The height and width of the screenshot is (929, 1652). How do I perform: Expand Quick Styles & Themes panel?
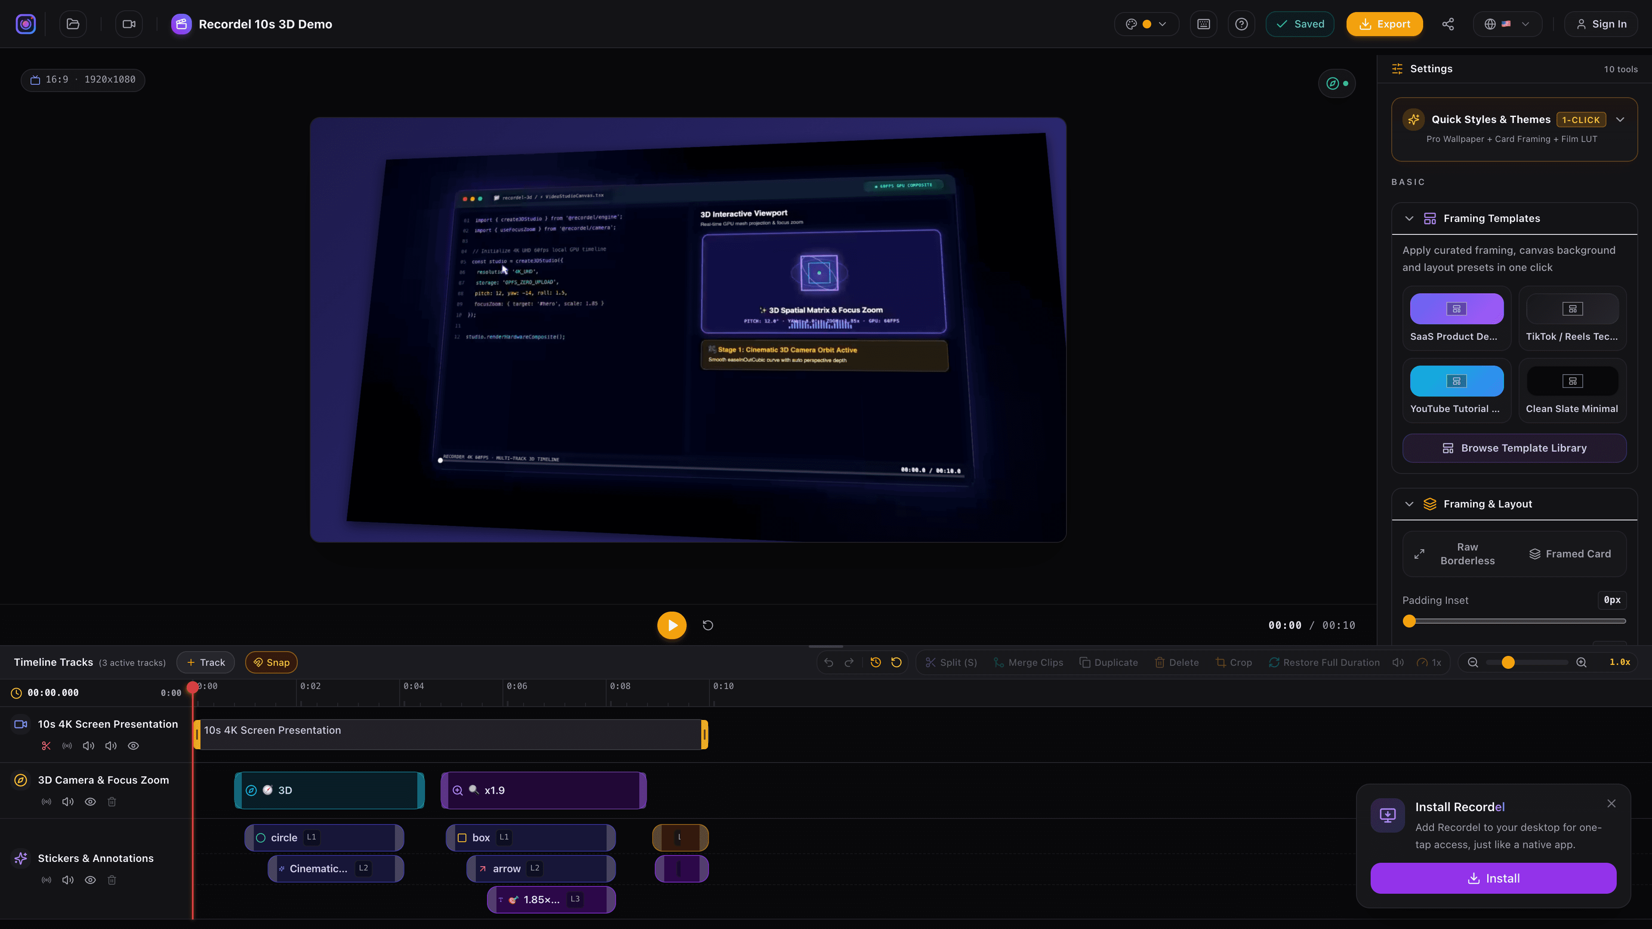(x=1620, y=119)
